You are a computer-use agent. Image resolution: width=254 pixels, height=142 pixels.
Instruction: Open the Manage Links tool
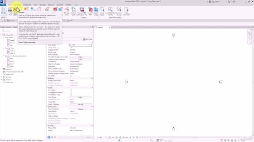click(x=66, y=11)
